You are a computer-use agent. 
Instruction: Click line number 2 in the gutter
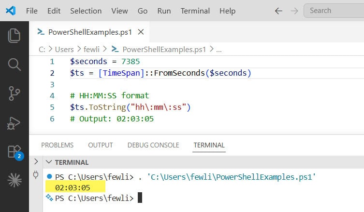pyautogui.click(x=52, y=73)
